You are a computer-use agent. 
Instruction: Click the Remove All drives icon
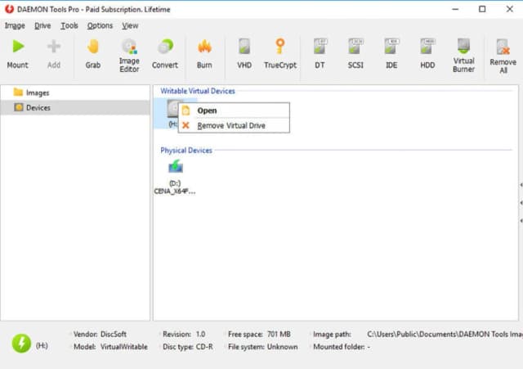(503, 47)
